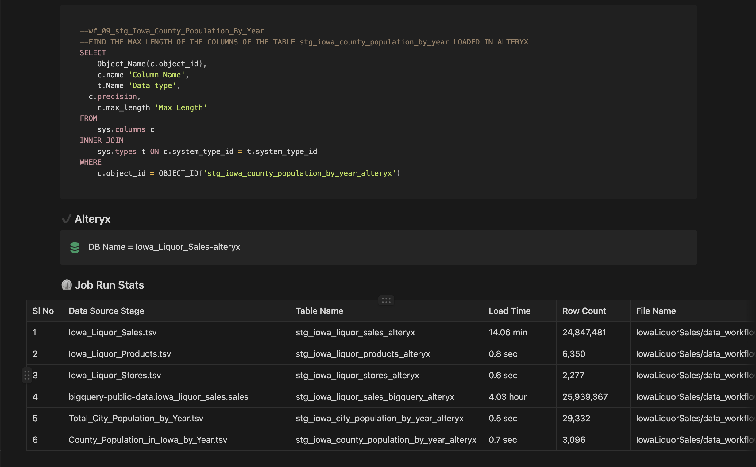This screenshot has height=467, width=756.
Task: Click the INNER JOIN keyword line
Action: [102, 141]
